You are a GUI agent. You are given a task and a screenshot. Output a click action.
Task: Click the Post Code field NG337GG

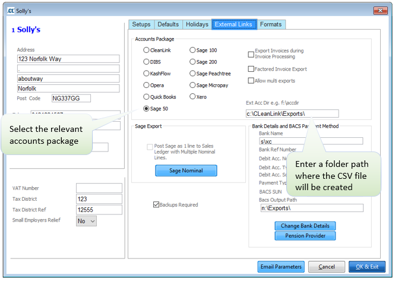pos(71,98)
